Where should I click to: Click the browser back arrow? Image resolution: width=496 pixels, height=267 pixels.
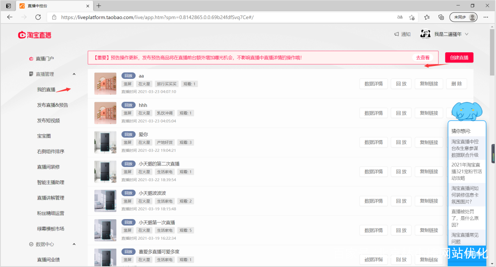coord(10,17)
